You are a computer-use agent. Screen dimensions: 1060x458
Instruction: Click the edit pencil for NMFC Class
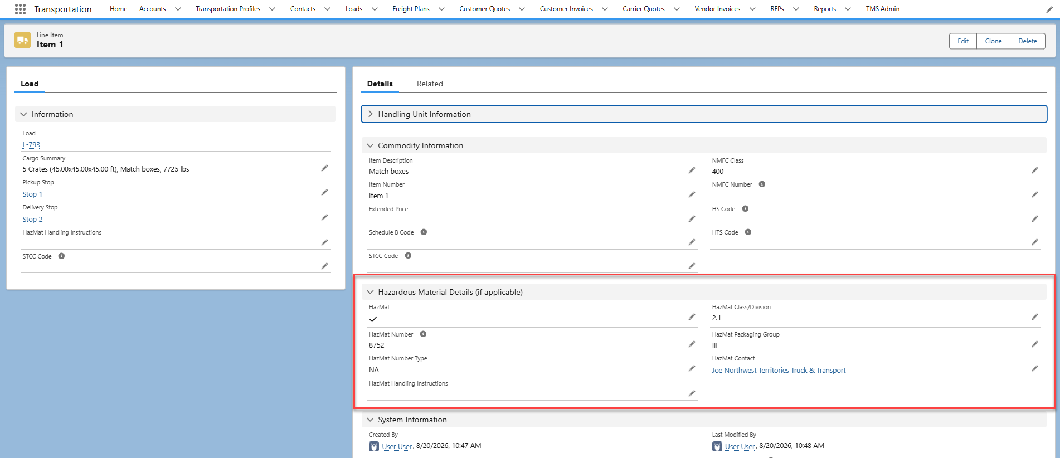click(1035, 170)
